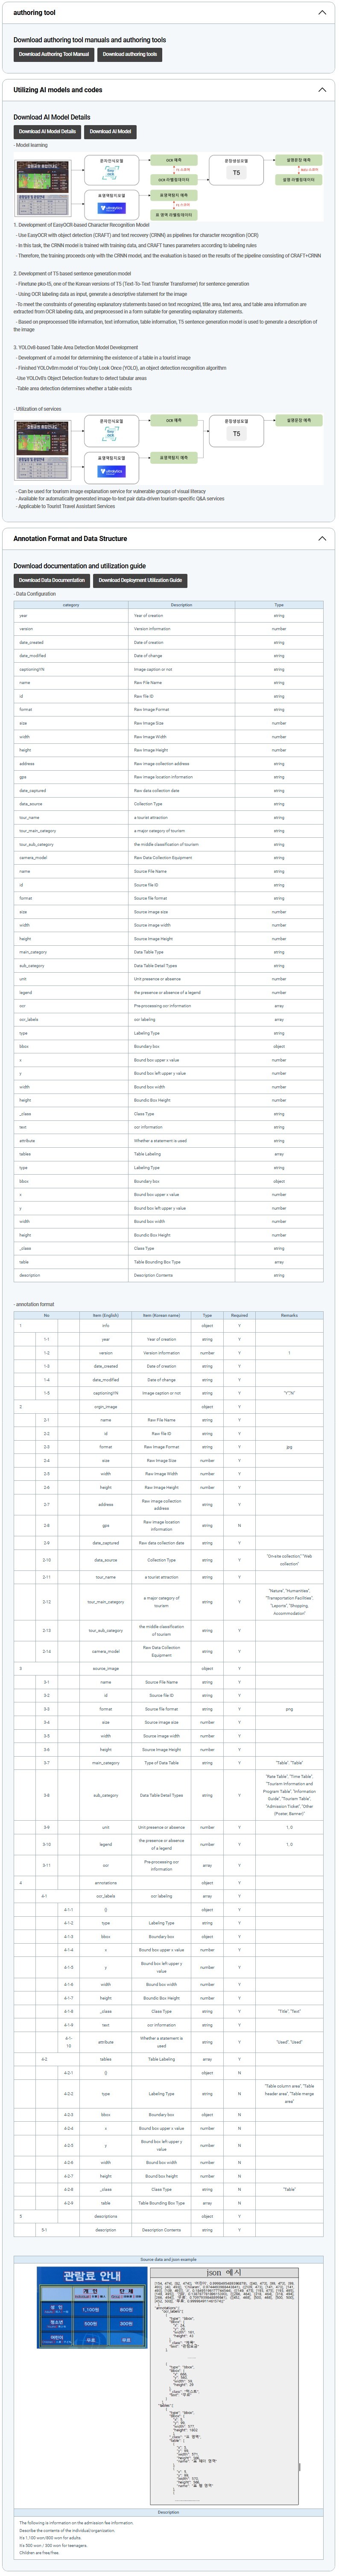Click Download AI Model Details button

[47, 131]
